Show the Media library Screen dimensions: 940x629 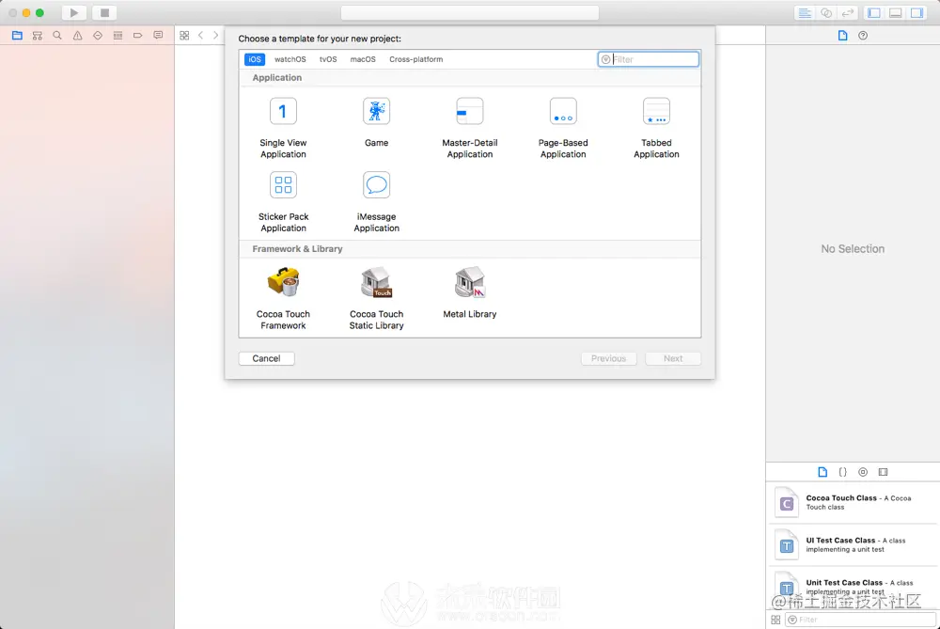coord(883,472)
